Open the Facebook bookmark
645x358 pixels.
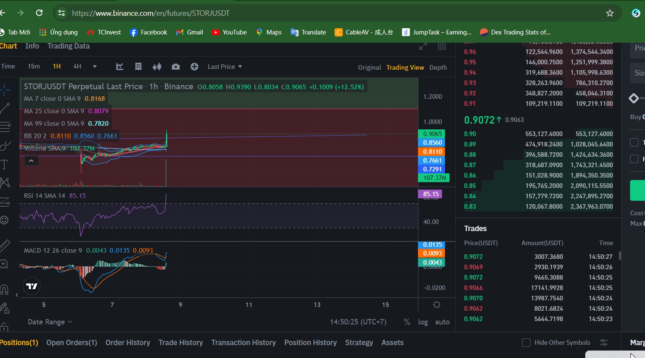click(148, 32)
